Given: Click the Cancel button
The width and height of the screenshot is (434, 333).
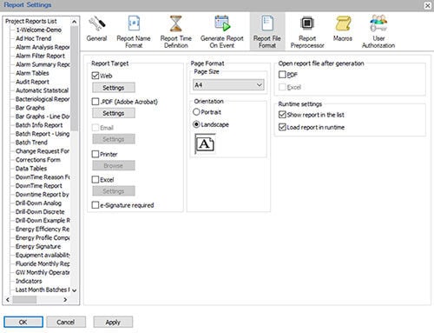Looking at the screenshot, I should click(x=66, y=322).
